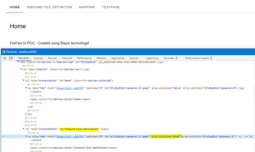
Task: Click the aria-selected="true" attribute
Action: (x=166, y=137)
